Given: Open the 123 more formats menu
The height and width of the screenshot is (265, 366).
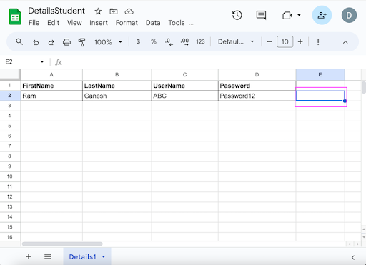Looking at the screenshot, I should 200,41.
